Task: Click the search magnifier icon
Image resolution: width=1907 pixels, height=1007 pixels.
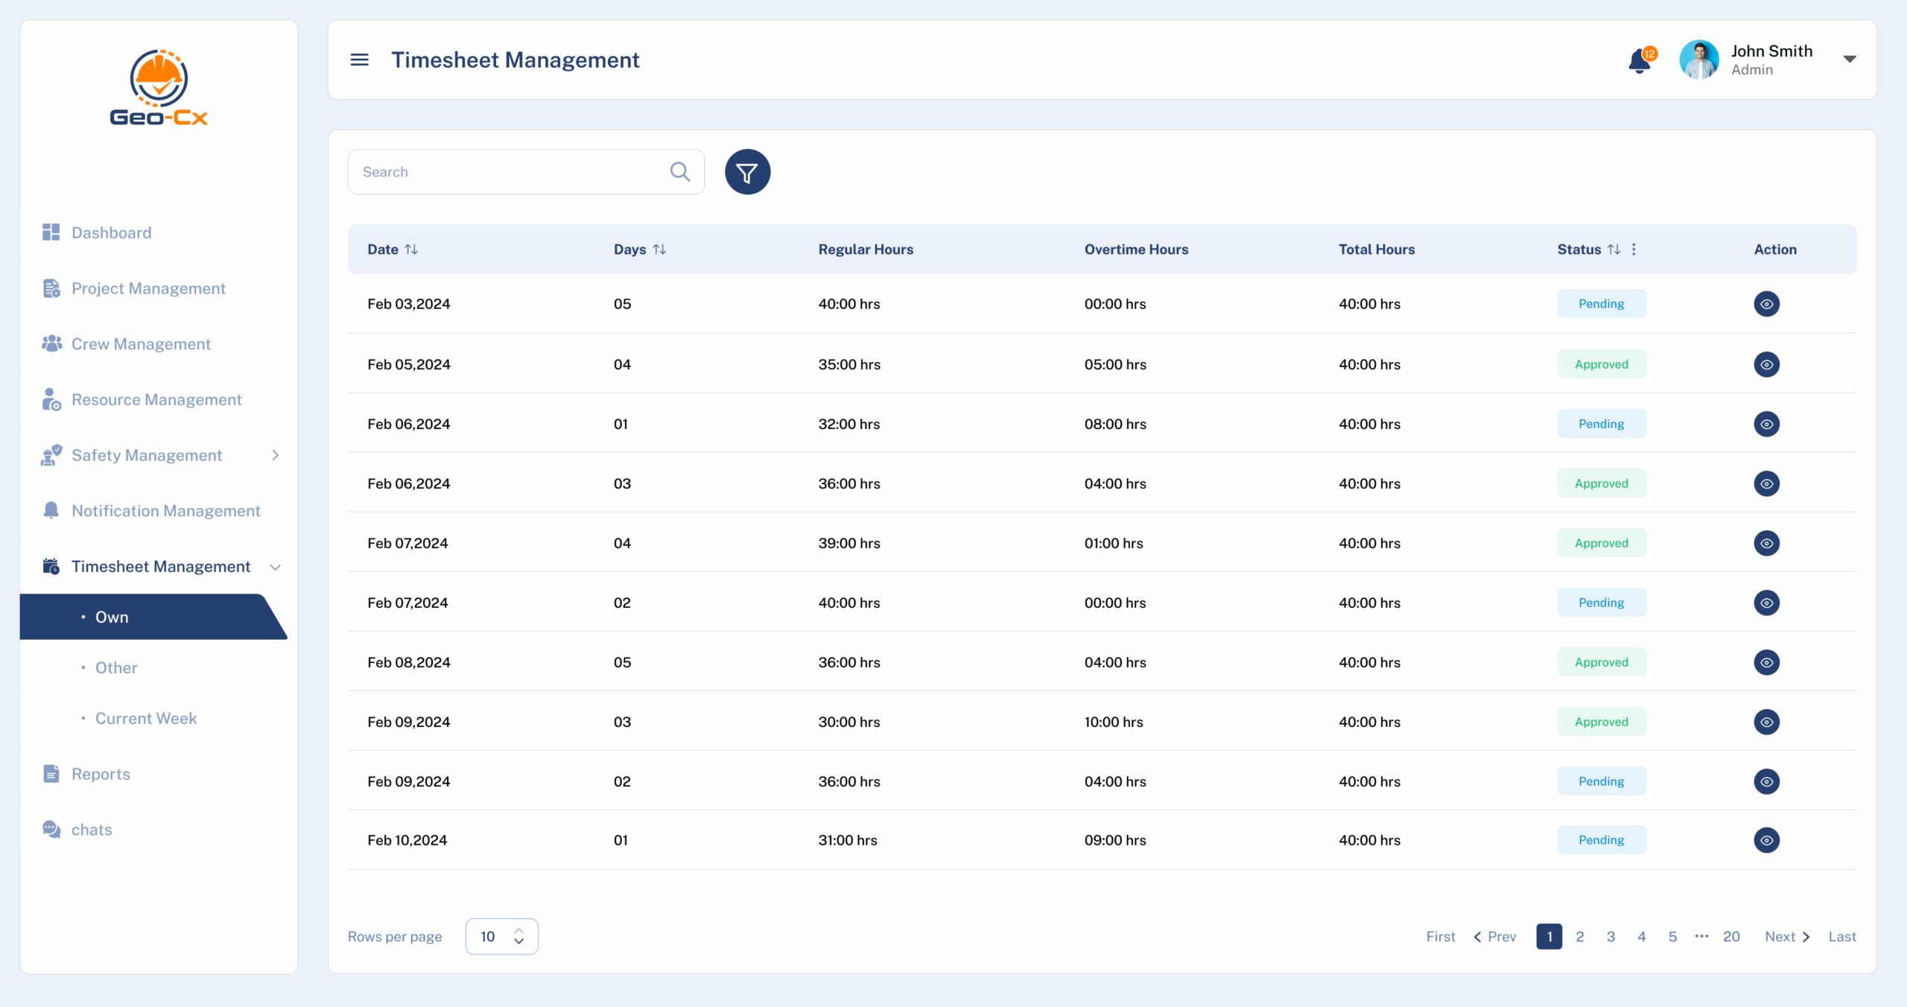Action: tap(679, 172)
